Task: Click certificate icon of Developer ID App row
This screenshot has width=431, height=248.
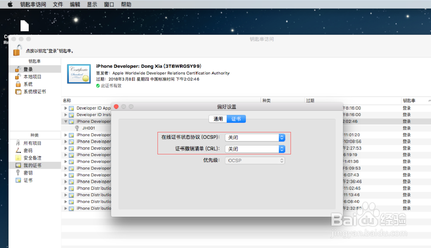Action: coord(72,108)
